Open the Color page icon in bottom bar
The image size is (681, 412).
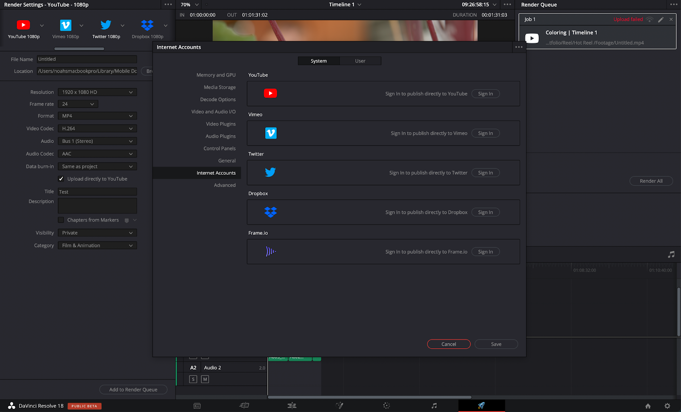click(386, 406)
